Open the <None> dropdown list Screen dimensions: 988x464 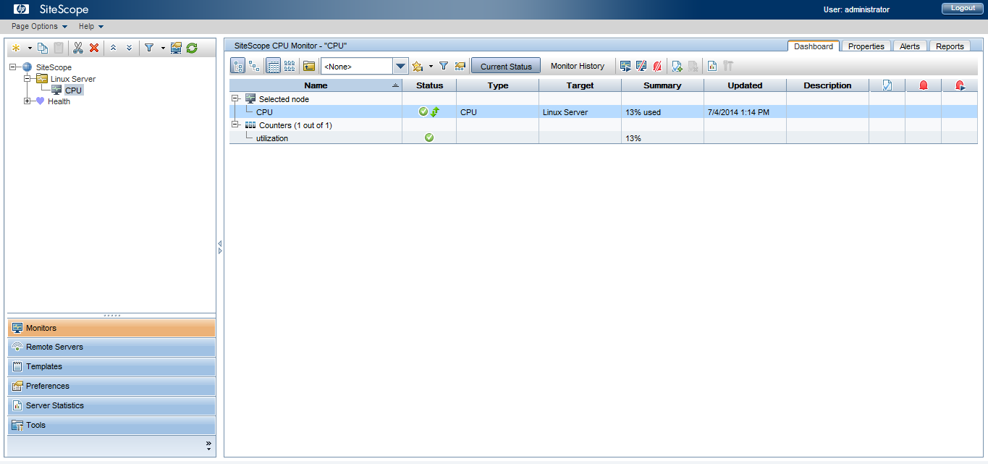(401, 66)
